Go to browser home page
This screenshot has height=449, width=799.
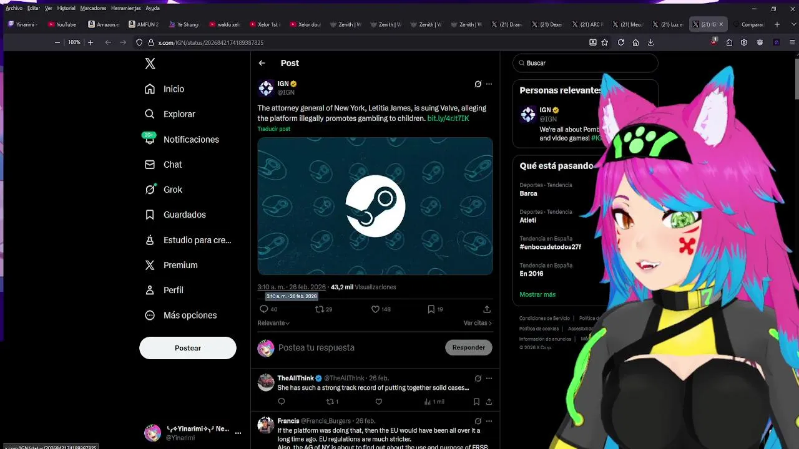tap(635, 42)
